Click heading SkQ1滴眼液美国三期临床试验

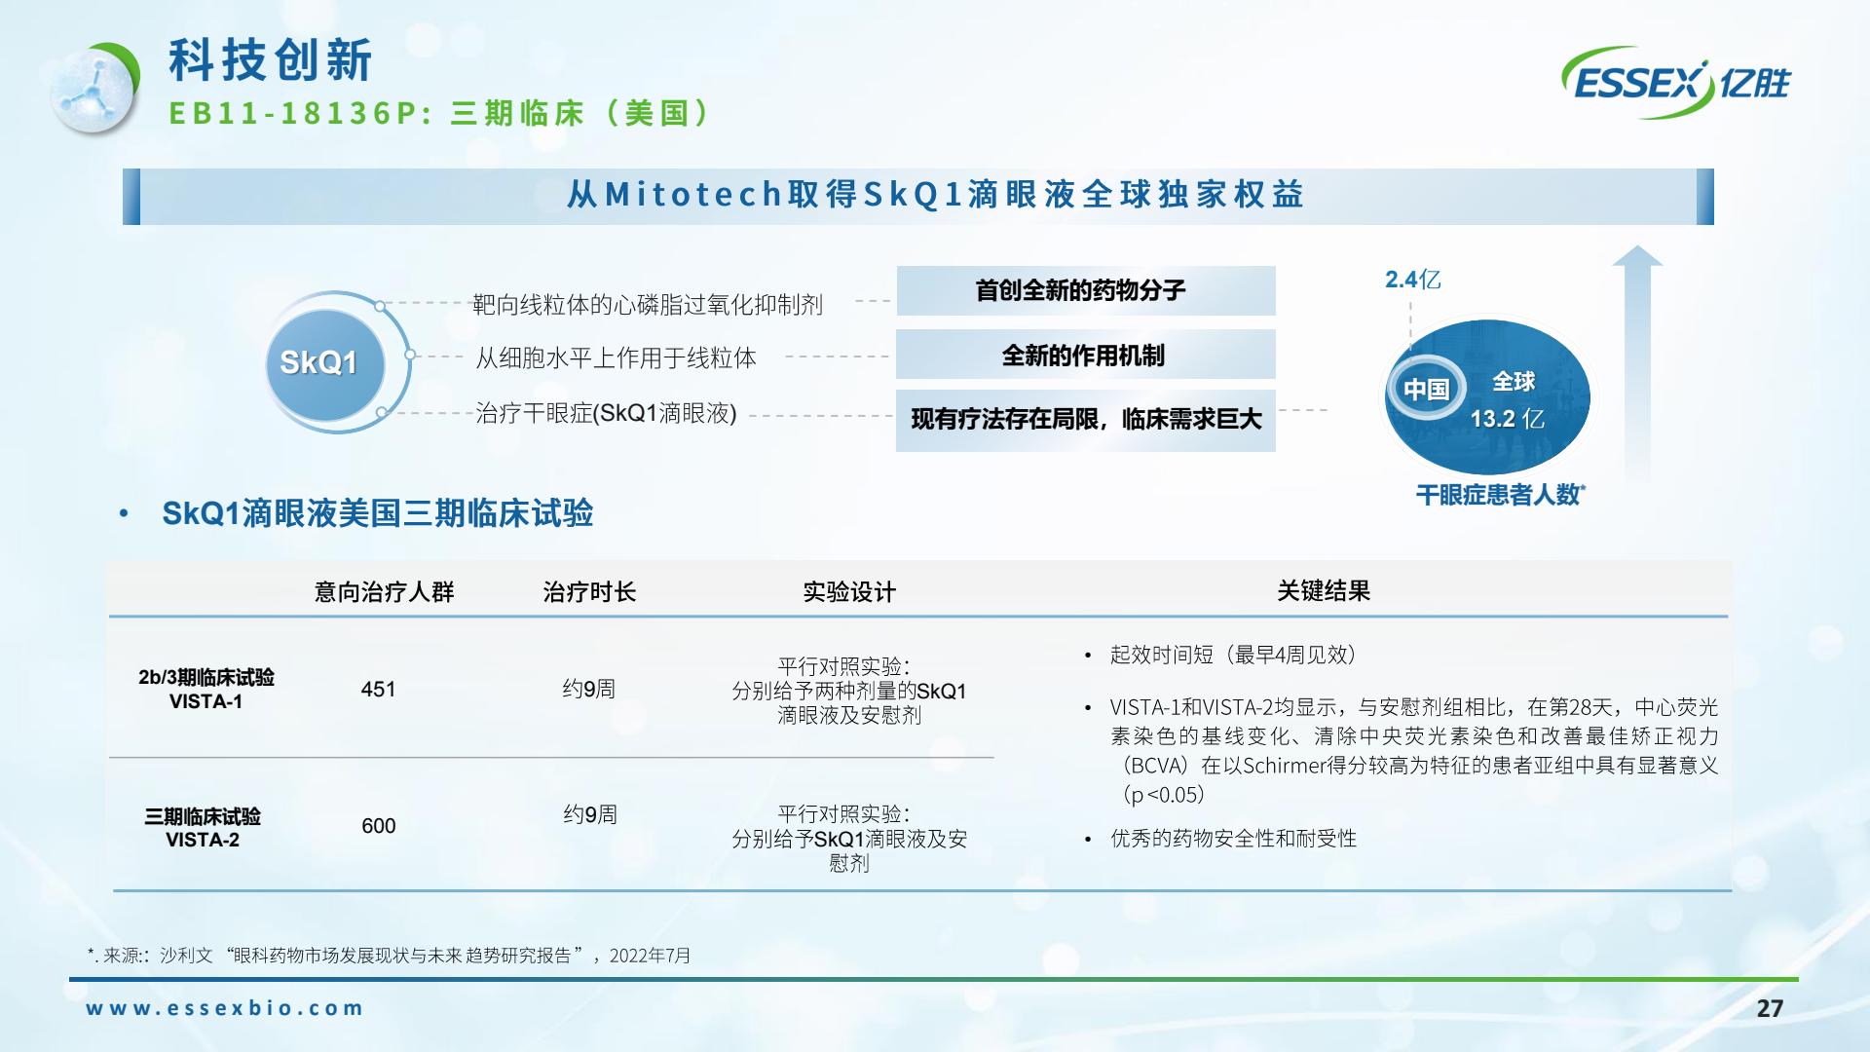click(378, 513)
